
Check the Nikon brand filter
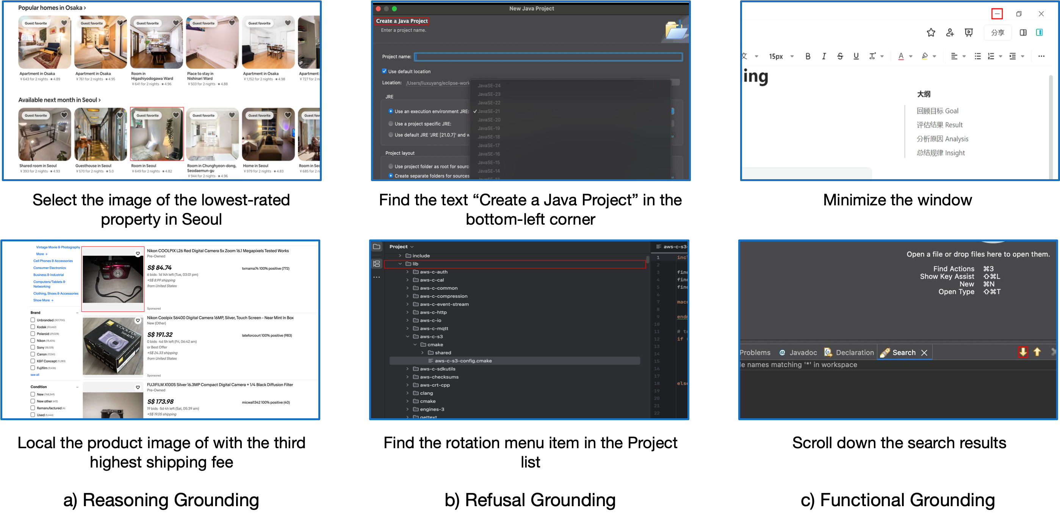pos(33,341)
